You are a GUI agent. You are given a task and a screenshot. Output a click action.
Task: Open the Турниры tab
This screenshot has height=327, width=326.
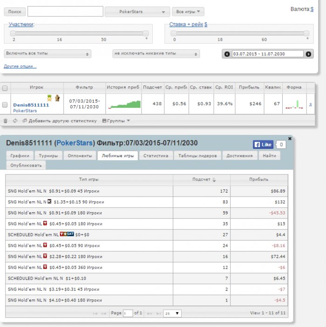click(x=48, y=156)
